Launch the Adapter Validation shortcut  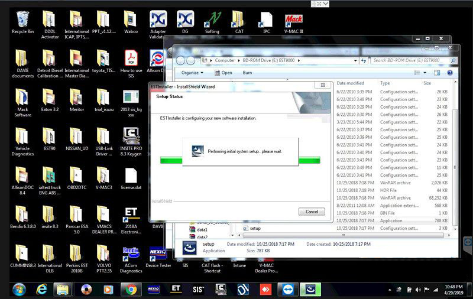coord(158,25)
